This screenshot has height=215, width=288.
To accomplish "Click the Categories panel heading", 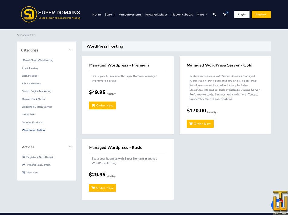I will click(x=29, y=50).
